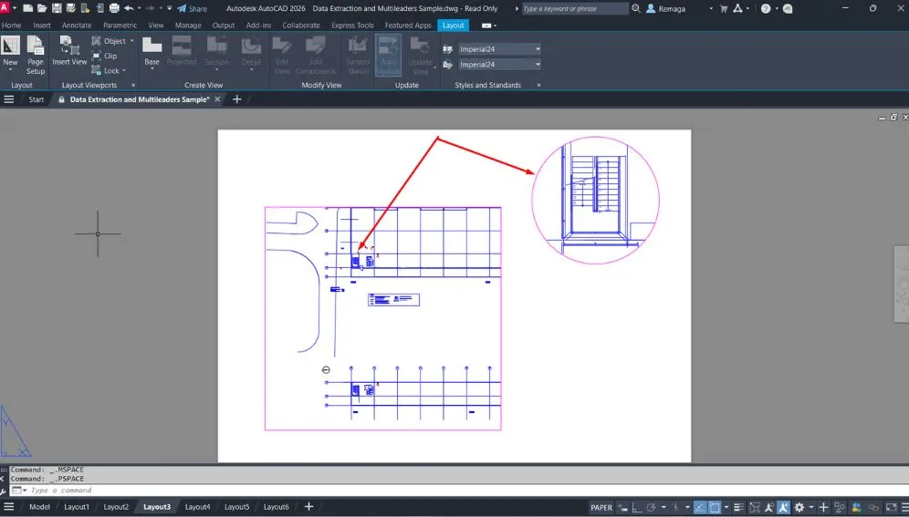The image size is (909, 517).
Task: Toggle selection cycling icon in status bar
Action: 755,507
